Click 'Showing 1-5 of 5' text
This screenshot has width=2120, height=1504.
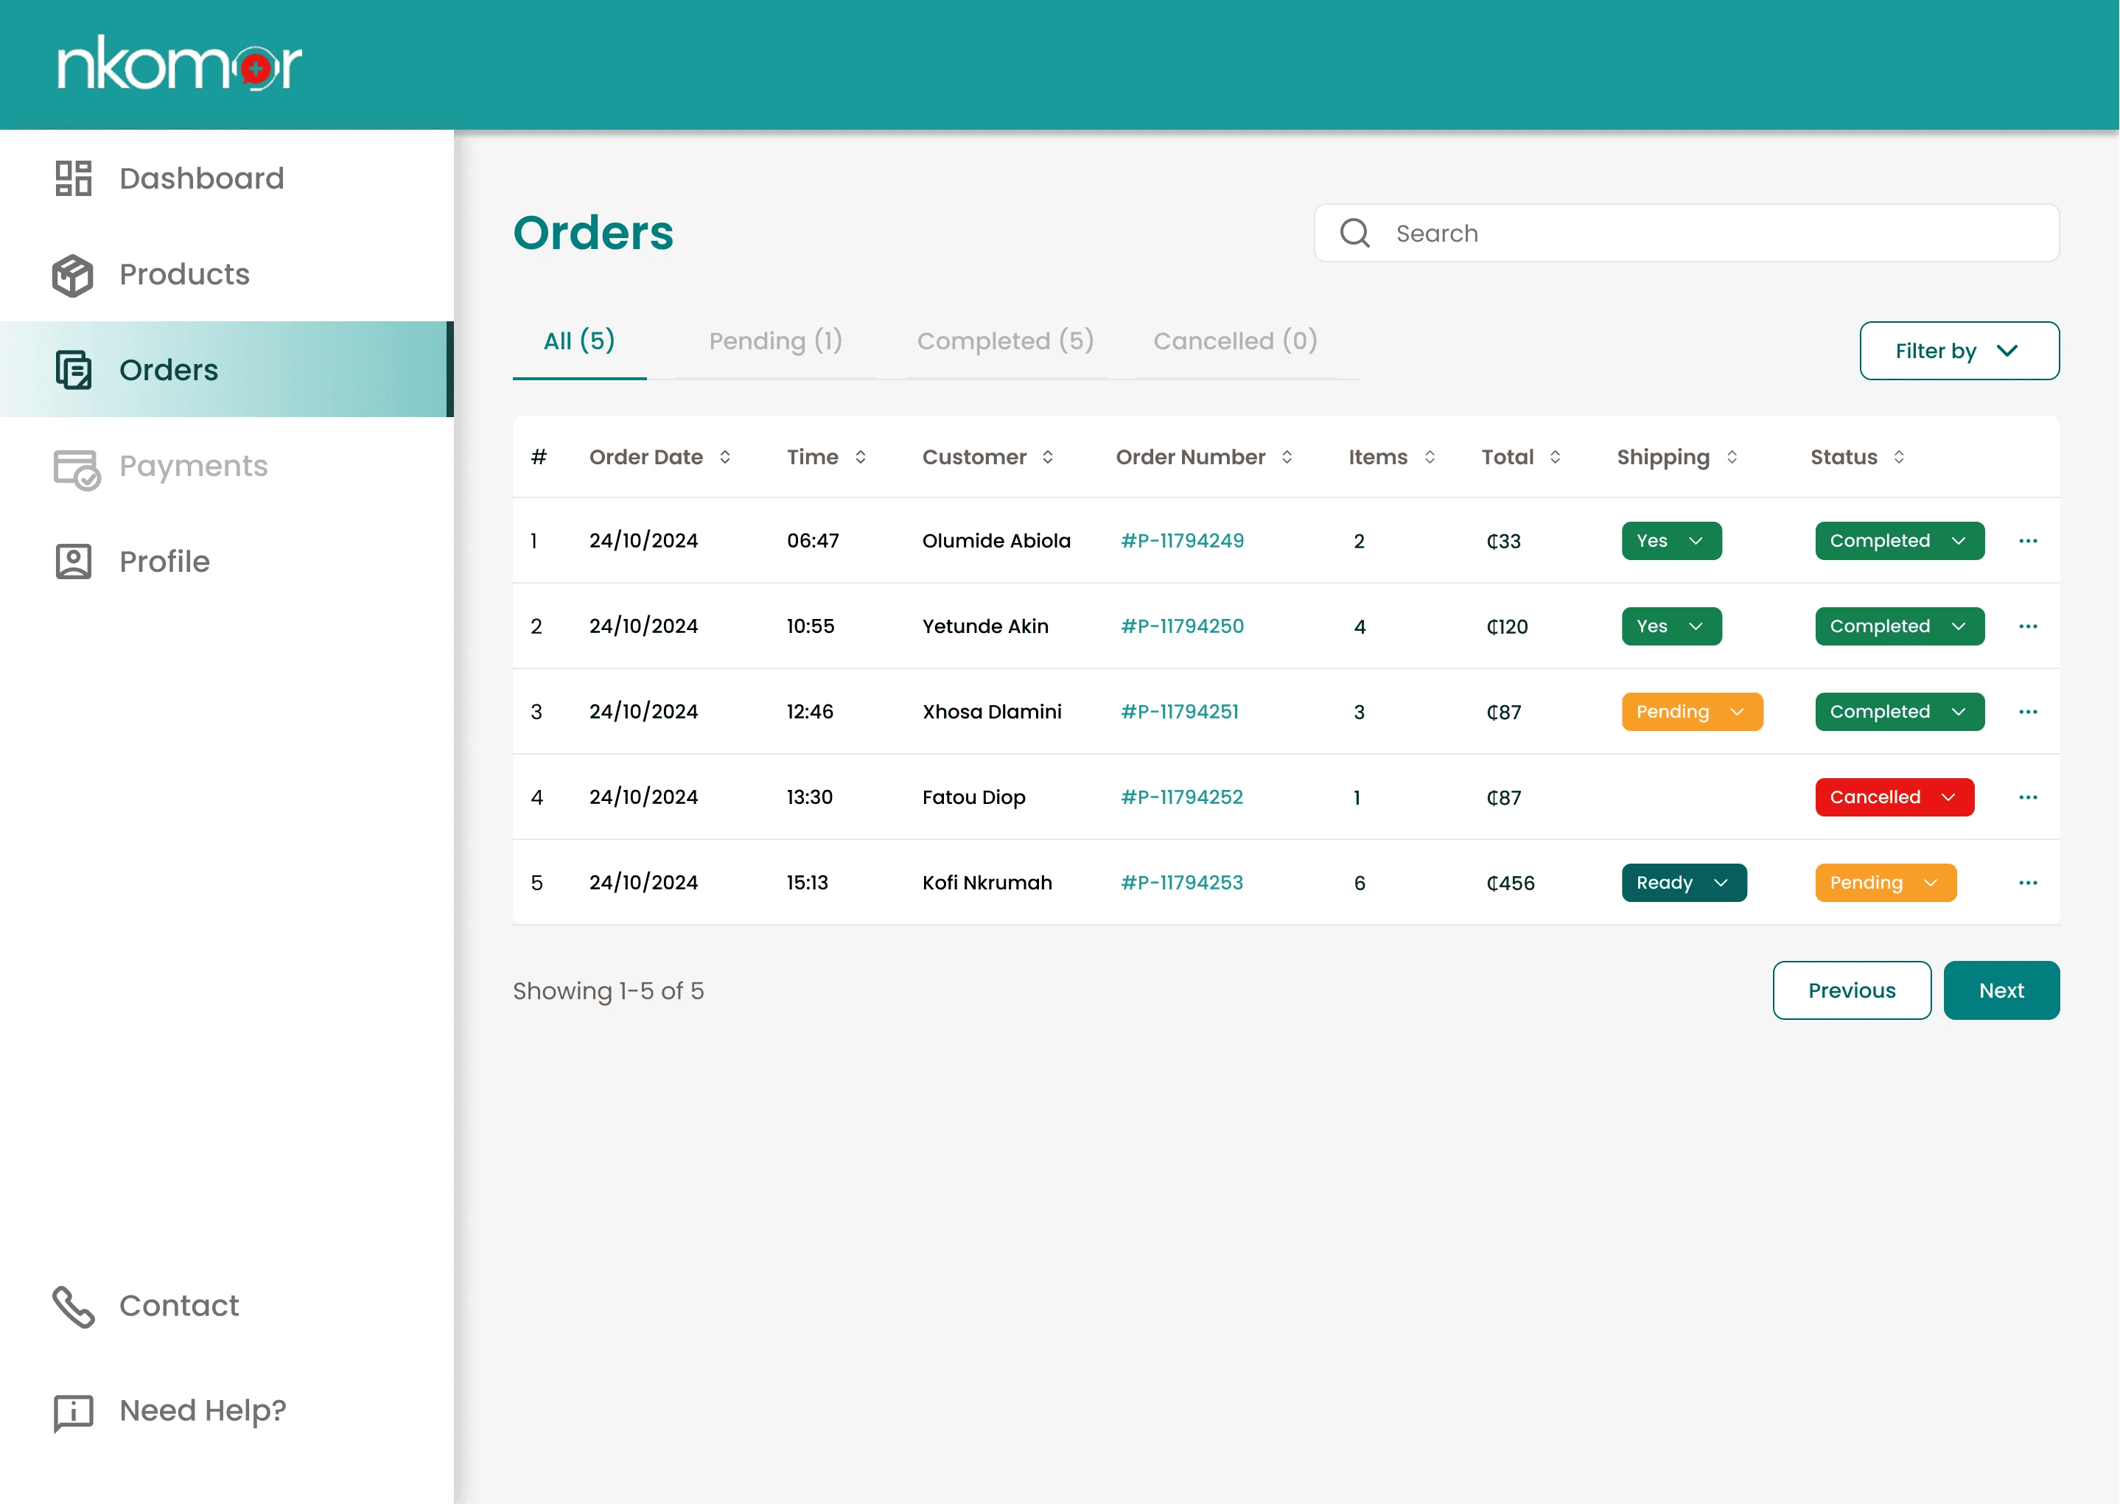tap(609, 991)
